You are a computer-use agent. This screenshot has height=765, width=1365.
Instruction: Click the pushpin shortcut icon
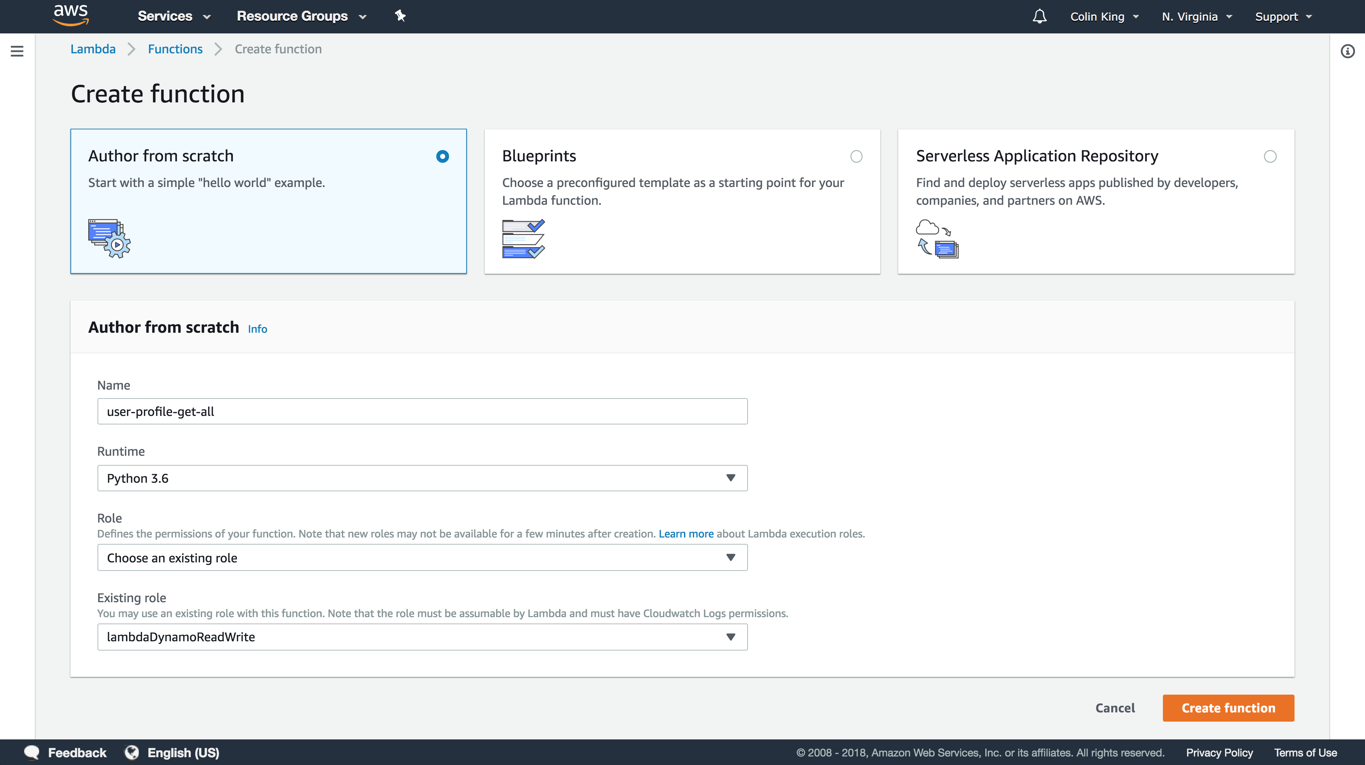point(400,16)
